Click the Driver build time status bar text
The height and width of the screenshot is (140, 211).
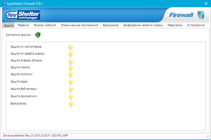pos(36,135)
